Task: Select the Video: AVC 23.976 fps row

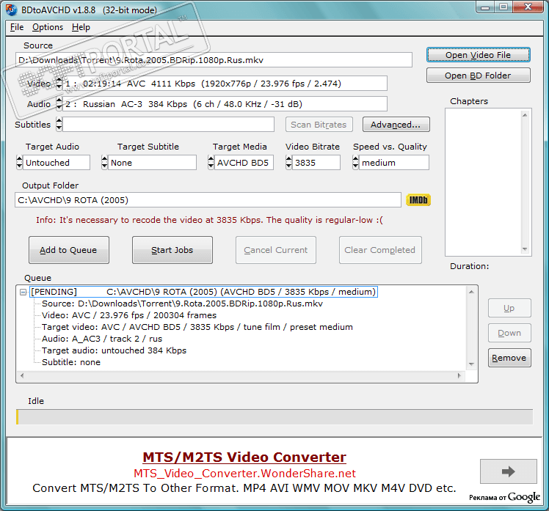Action: tap(129, 315)
